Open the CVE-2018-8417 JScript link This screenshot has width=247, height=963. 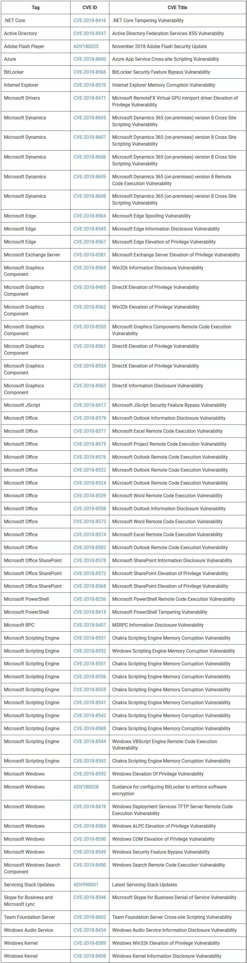(x=90, y=405)
